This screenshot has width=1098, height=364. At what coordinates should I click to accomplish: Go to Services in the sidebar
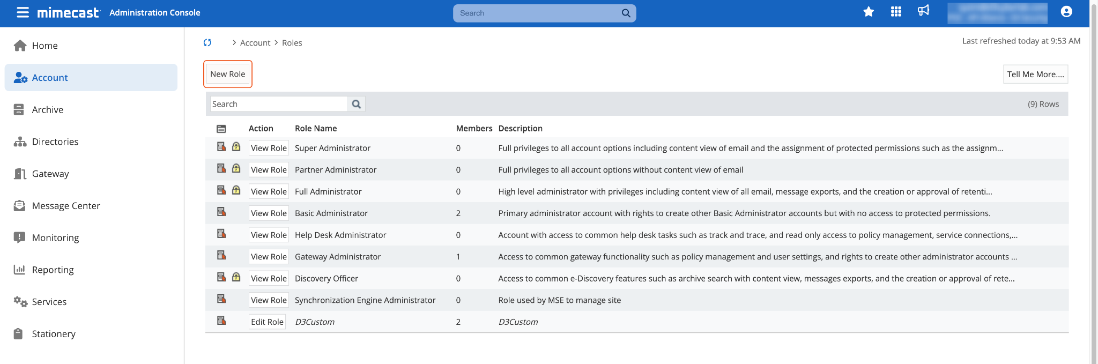tap(49, 302)
